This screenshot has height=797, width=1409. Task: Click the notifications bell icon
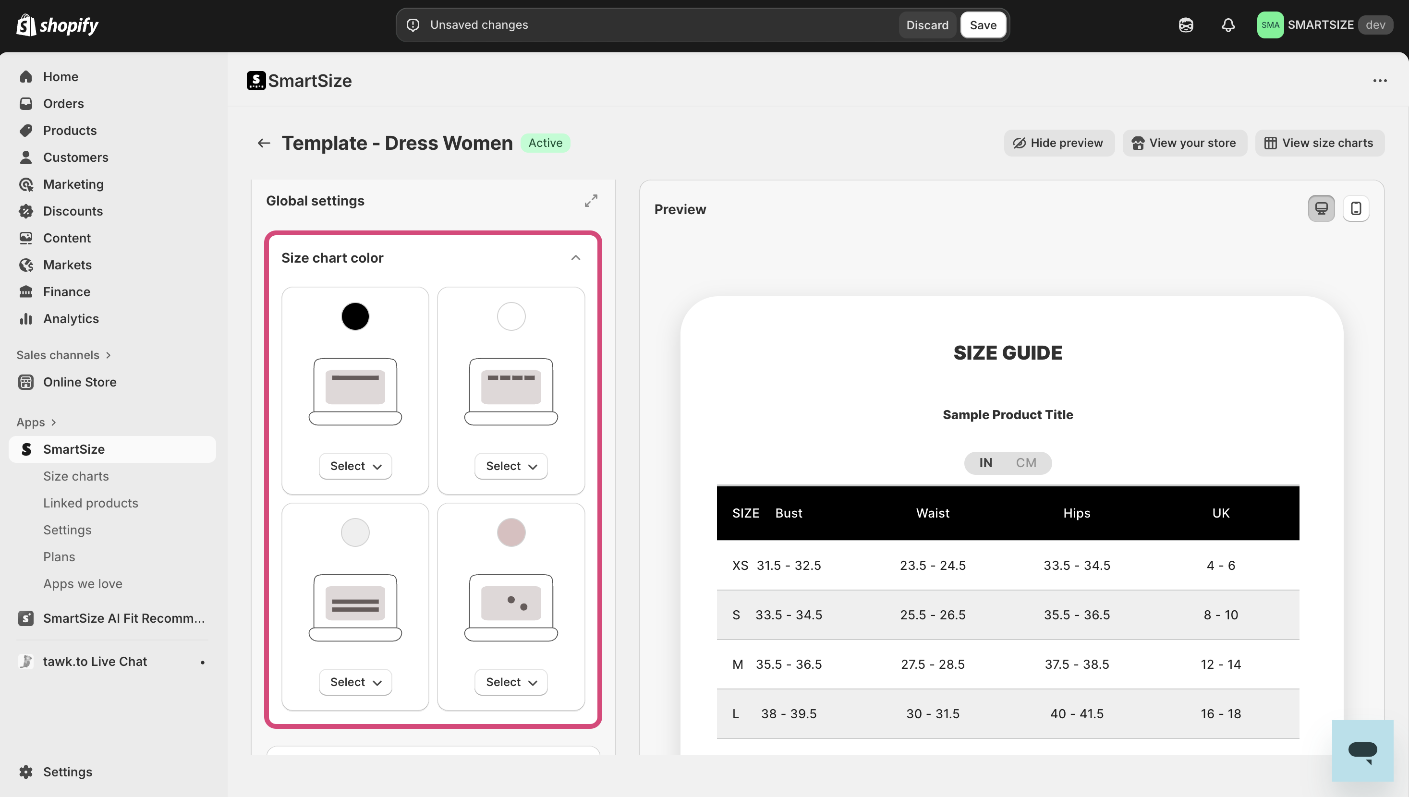pyautogui.click(x=1228, y=25)
